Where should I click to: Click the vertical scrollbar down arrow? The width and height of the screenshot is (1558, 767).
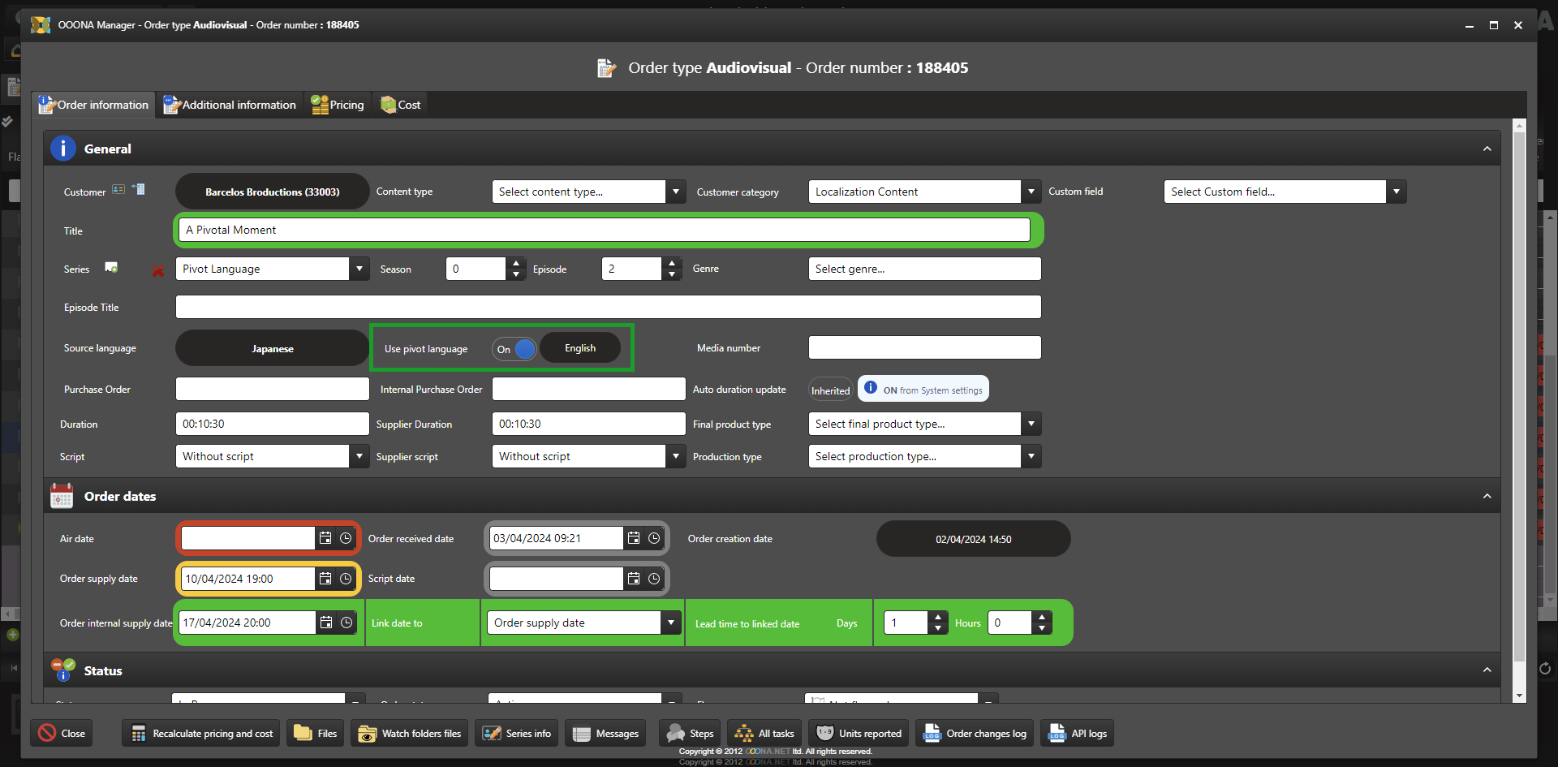(x=1519, y=696)
